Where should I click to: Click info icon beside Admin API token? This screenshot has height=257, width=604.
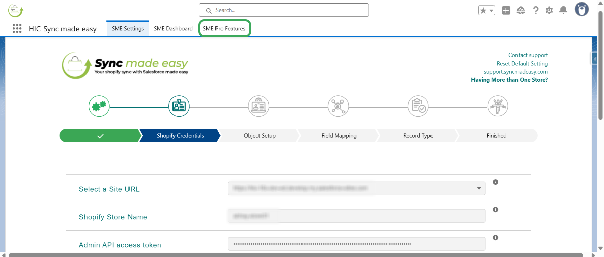496,238
